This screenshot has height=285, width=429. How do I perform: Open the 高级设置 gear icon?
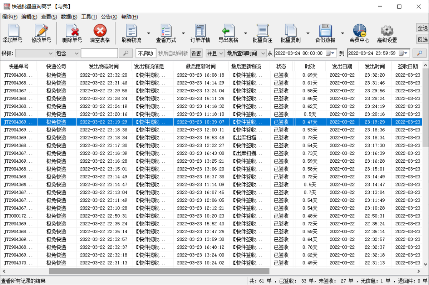pyautogui.click(x=387, y=31)
